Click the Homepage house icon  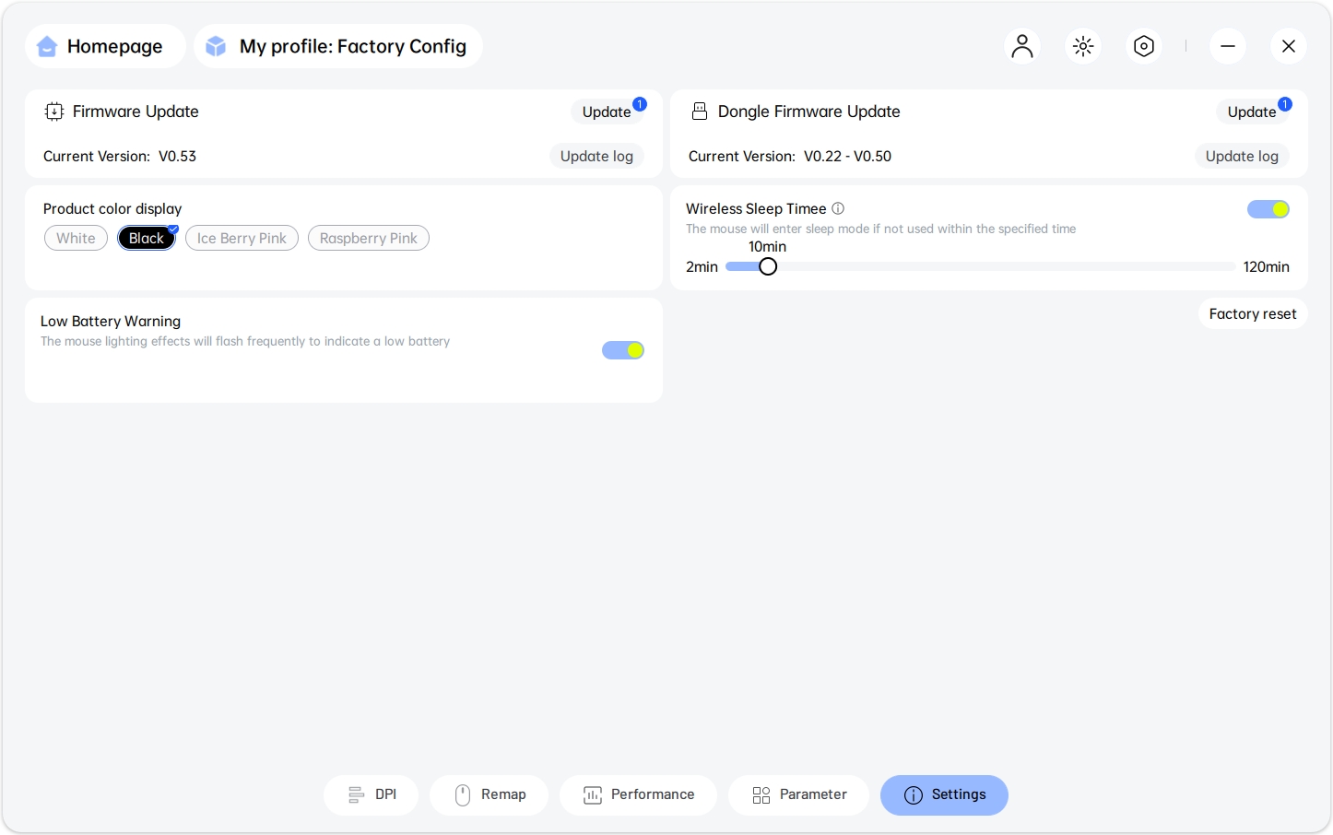click(47, 46)
